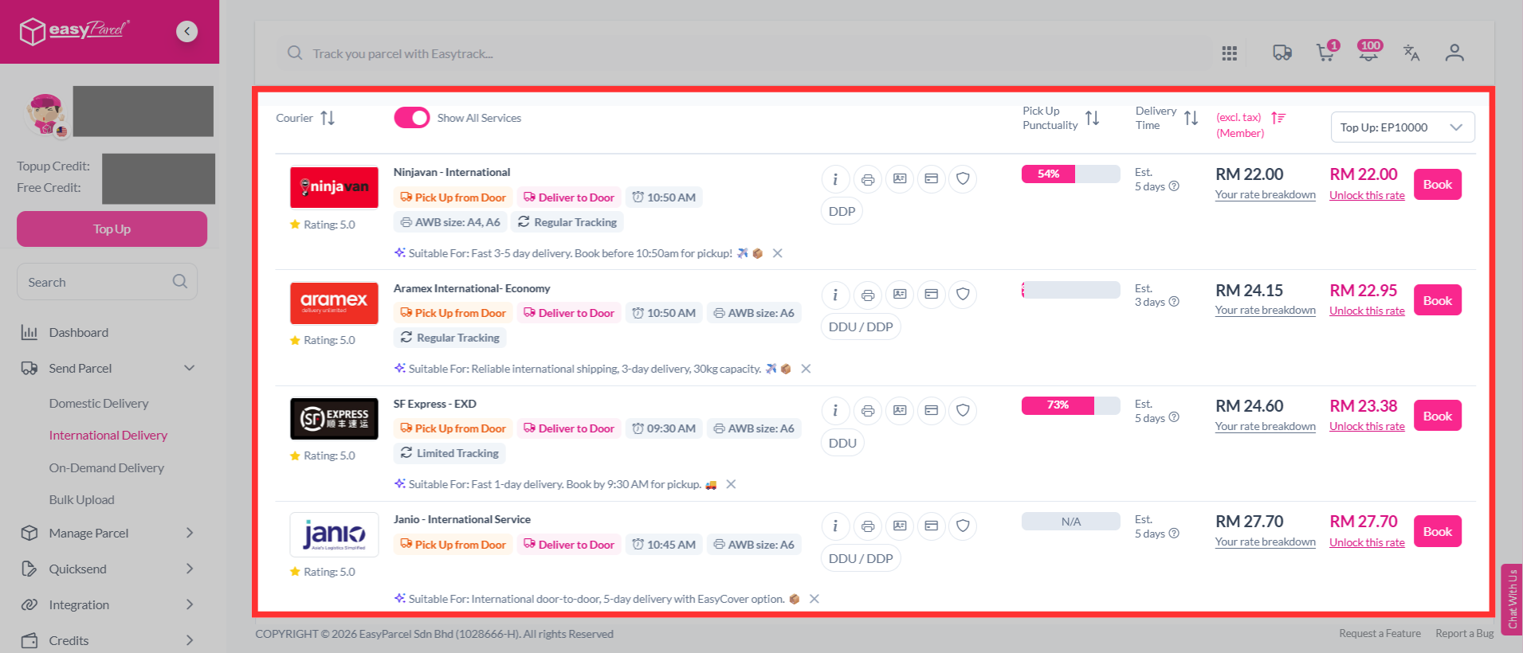
Task: Click the shield icon for Janio International Service
Action: point(963,526)
